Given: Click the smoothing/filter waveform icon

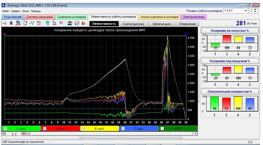Looking at the screenshot, I should 48,23.
